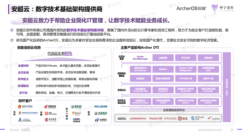This screenshot has height=135, width=242.
Task: Click the 中国银行 Bank of China logo
Action: click(51, 120)
